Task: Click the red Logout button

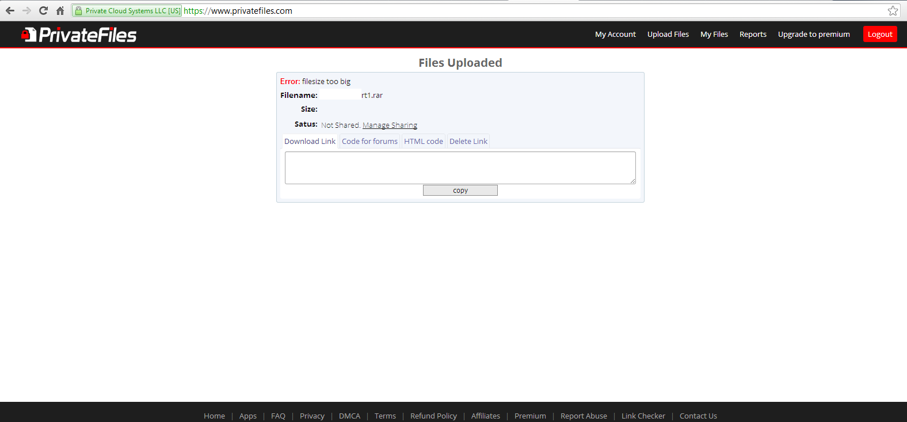Action: click(x=879, y=35)
